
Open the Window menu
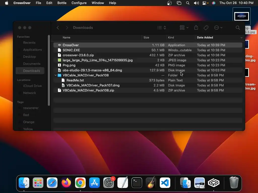98,3
